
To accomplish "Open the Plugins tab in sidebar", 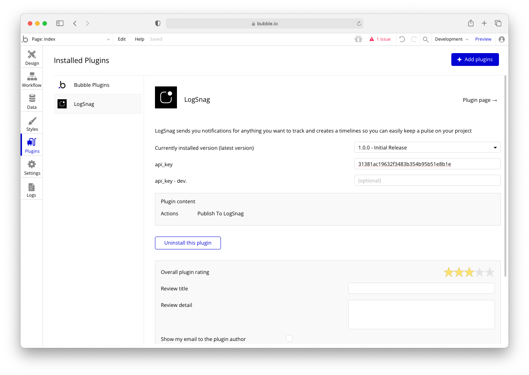I will (32, 145).
